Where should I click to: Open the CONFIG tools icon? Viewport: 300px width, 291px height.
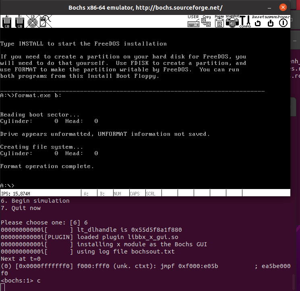click(x=245, y=21)
